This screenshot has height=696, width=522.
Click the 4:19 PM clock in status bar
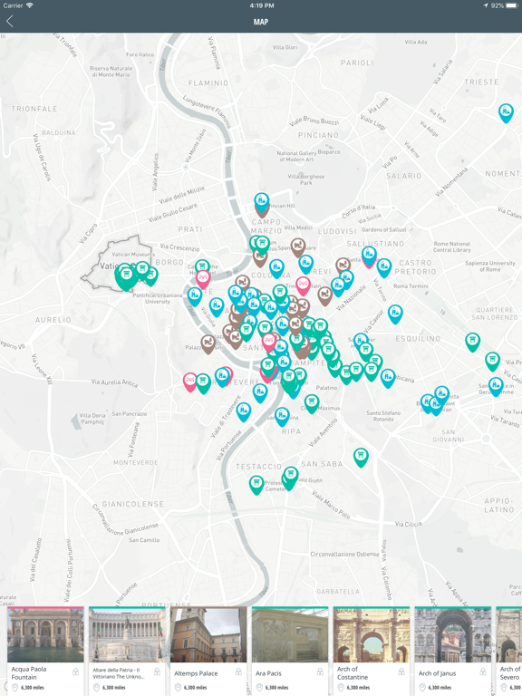(x=261, y=5)
